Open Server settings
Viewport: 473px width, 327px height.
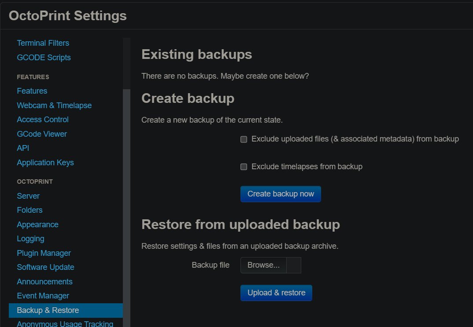coord(28,196)
